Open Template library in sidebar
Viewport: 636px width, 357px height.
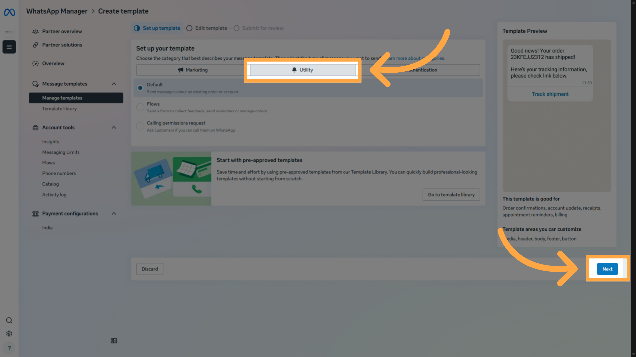59,109
